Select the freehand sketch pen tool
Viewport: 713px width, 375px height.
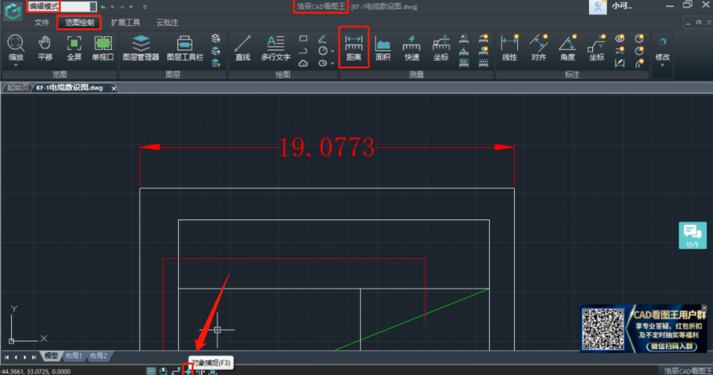click(322, 40)
